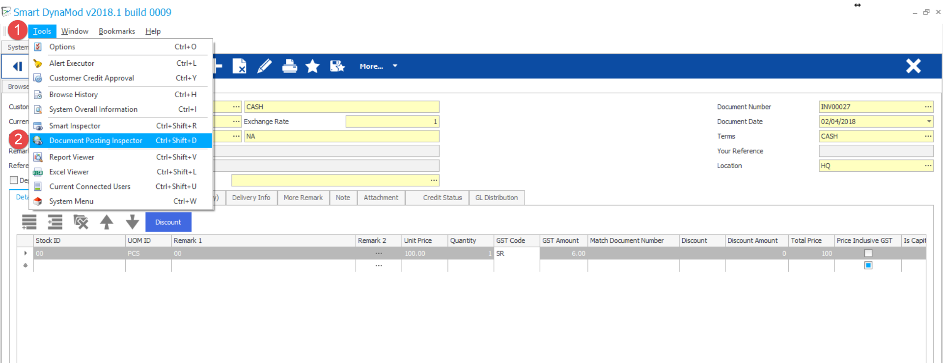The height and width of the screenshot is (363, 943).
Task: Click the Quantity column header
Action: coord(471,240)
